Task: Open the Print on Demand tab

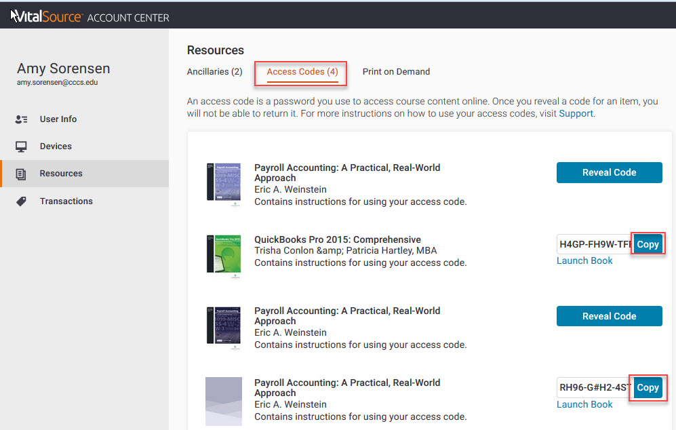Action: [396, 72]
